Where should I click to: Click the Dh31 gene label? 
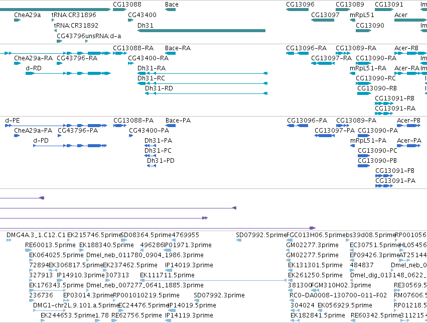point(145,25)
